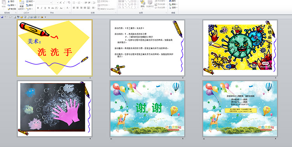Click Convert to SmartArt button

click(x=107, y=9)
